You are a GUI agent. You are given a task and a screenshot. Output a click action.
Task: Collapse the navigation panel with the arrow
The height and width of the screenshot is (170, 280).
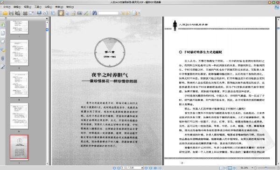(47, 19)
